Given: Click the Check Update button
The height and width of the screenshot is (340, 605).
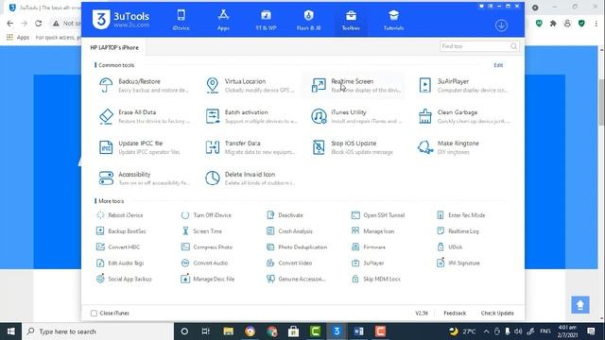Looking at the screenshot, I should coord(497,313).
